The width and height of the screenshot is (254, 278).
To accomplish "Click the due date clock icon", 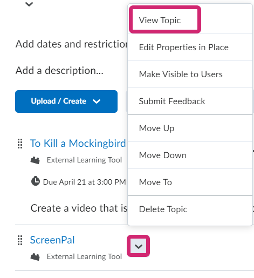I will 36,181.
